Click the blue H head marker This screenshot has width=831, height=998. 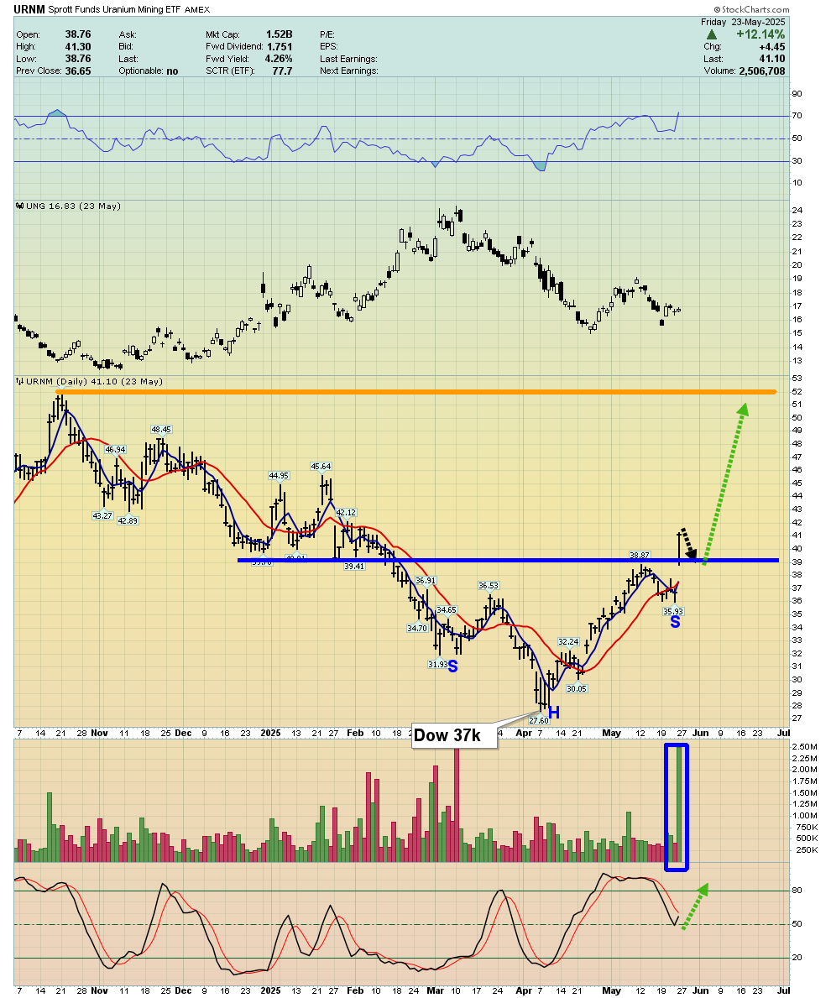coord(553,713)
